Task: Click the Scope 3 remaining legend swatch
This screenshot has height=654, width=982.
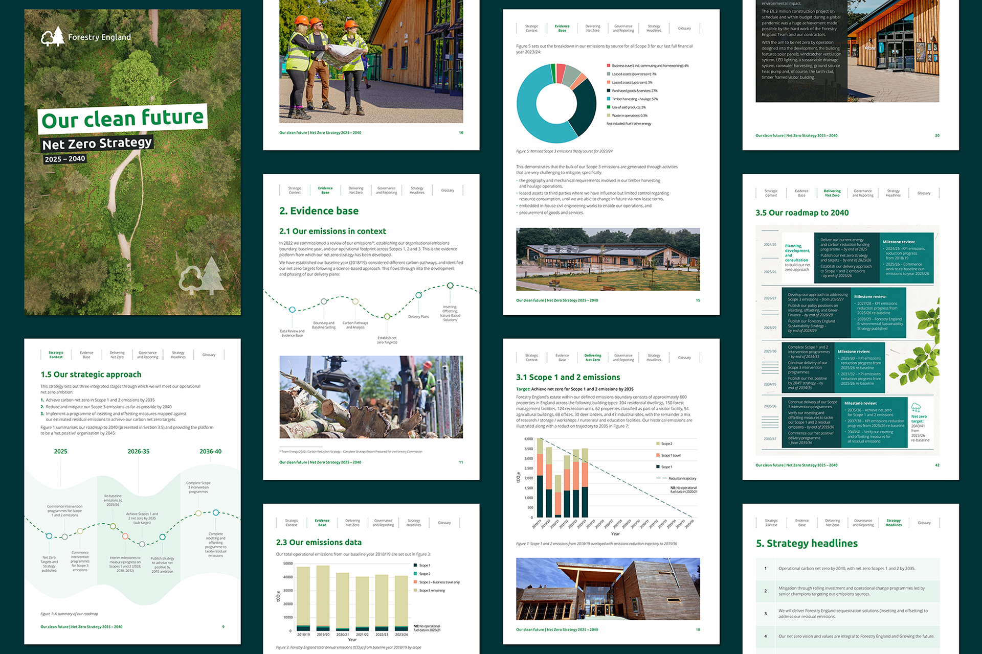Action: [x=415, y=591]
